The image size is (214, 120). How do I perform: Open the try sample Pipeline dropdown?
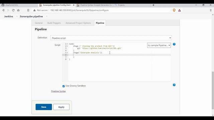159,45
